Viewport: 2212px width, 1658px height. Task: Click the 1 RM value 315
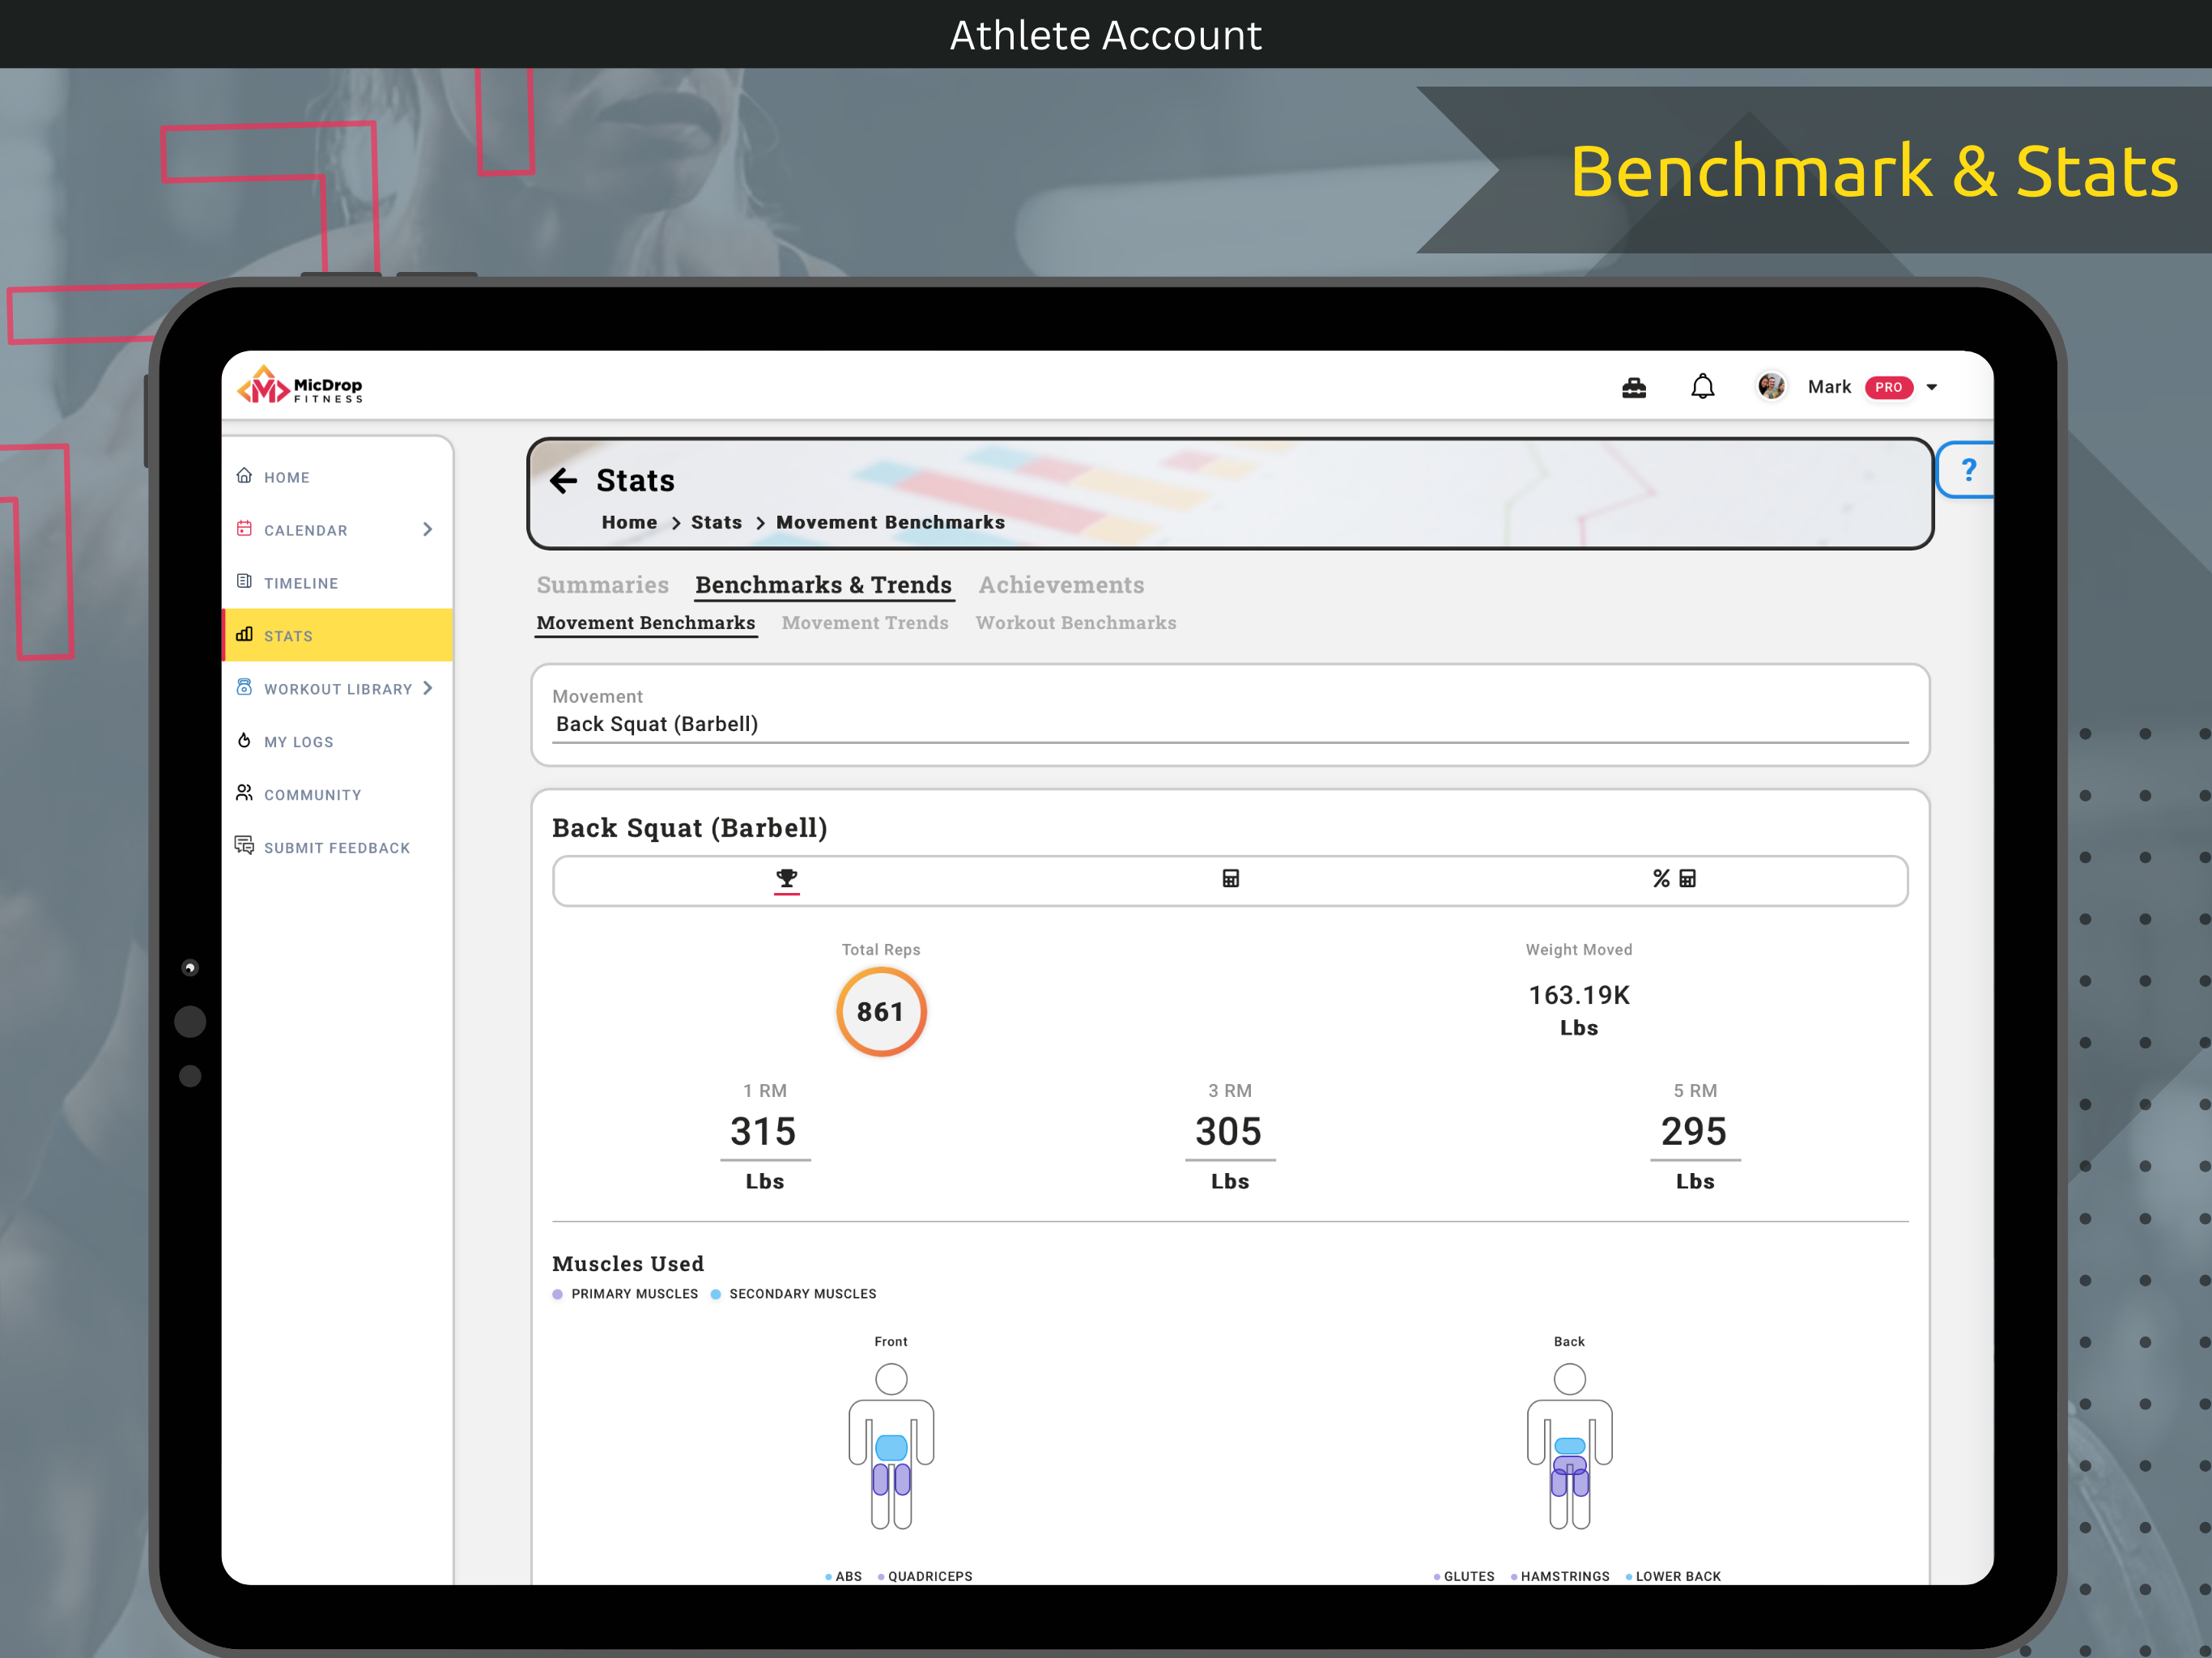pyautogui.click(x=764, y=1132)
